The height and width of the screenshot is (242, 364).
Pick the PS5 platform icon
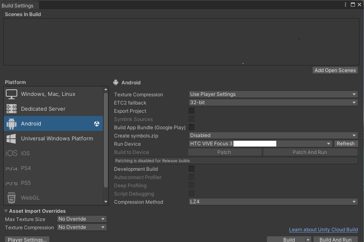(x=12, y=183)
